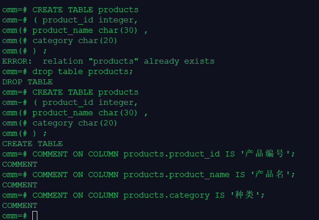The height and width of the screenshot is (220, 319).
Task: Click the '产品编号' comment string
Action: click(267, 154)
